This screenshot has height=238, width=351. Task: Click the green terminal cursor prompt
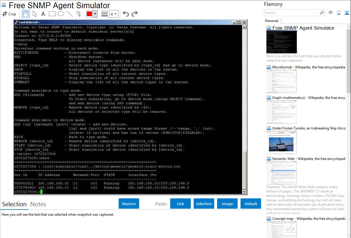click(41, 192)
